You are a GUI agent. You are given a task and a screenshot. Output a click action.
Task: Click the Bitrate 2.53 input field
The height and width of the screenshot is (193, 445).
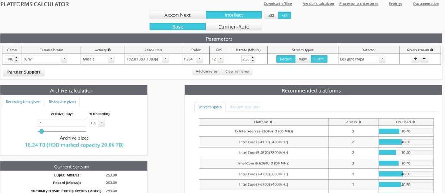pos(246,59)
